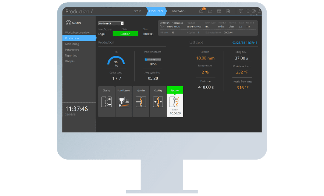The width and height of the screenshot is (324, 196).
Task: Open Parameters from the sidebar
Action: pos(72,50)
